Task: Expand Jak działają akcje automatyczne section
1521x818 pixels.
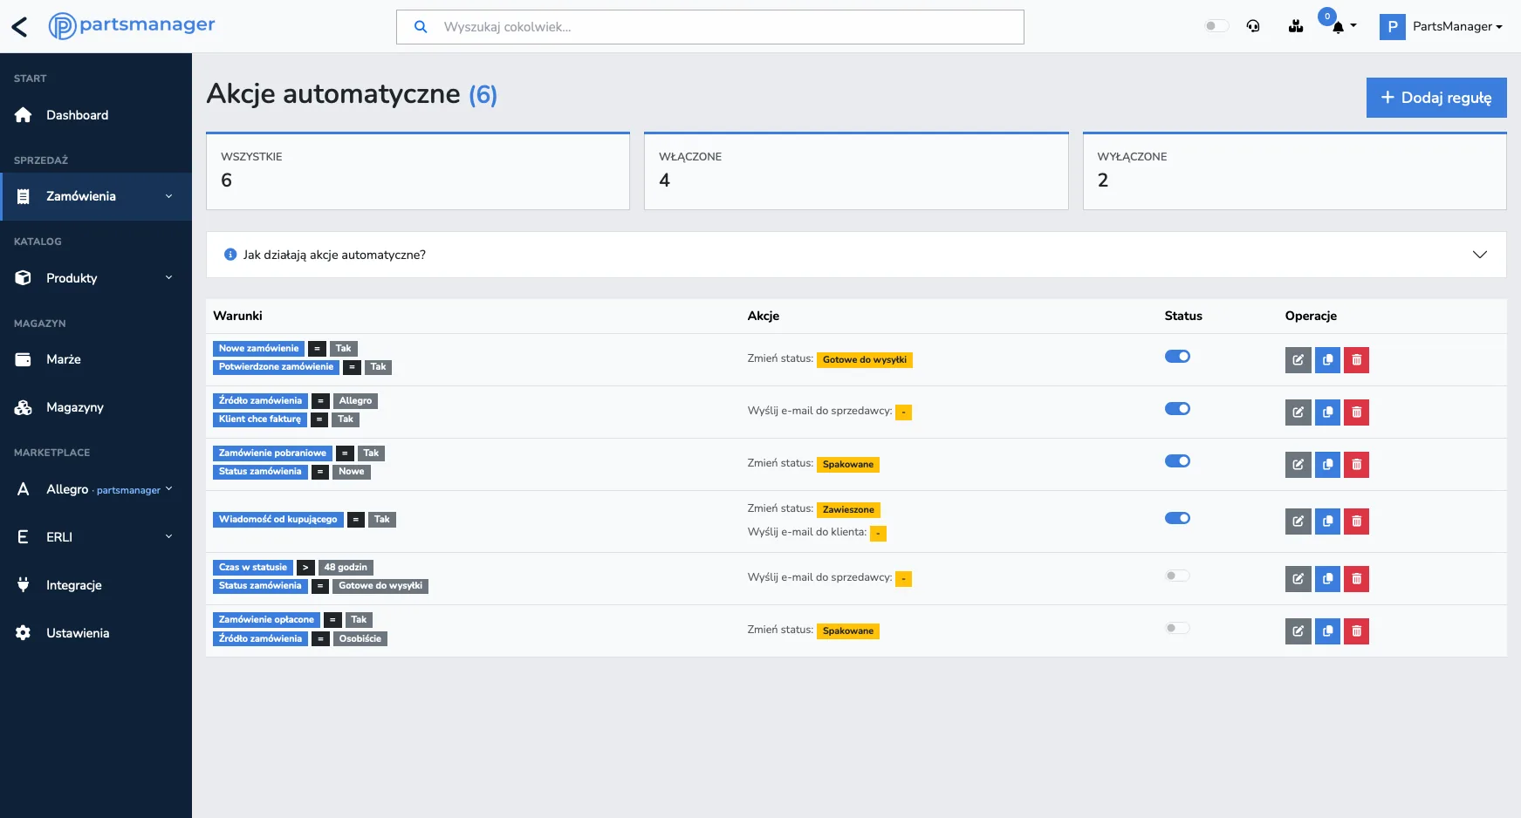Action: pyautogui.click(x=856, y=255)
